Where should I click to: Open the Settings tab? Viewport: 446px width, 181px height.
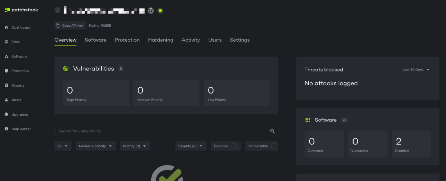click(240, 40)
